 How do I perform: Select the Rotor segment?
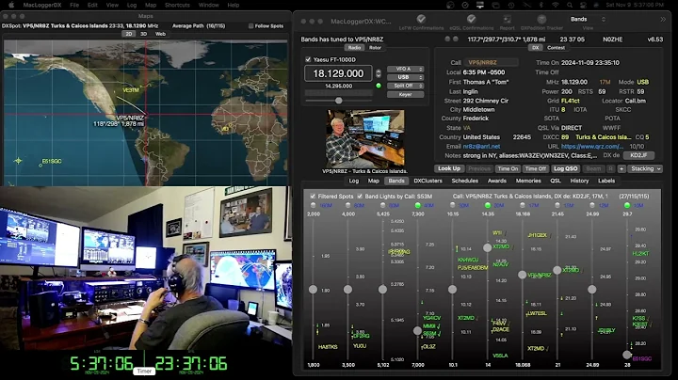click(375, 47)
